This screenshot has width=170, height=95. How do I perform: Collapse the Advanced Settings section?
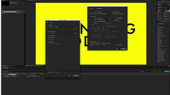pyautogui.click(x=47, y=36)
